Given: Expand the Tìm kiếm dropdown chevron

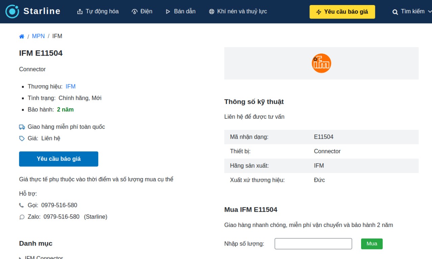Looking at the screenshot, I should (430, 11).
